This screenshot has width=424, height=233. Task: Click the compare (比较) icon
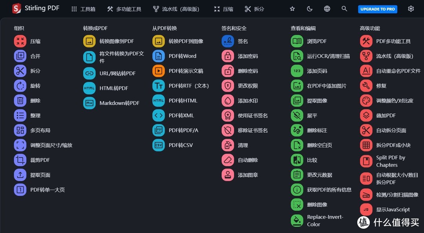297,160
